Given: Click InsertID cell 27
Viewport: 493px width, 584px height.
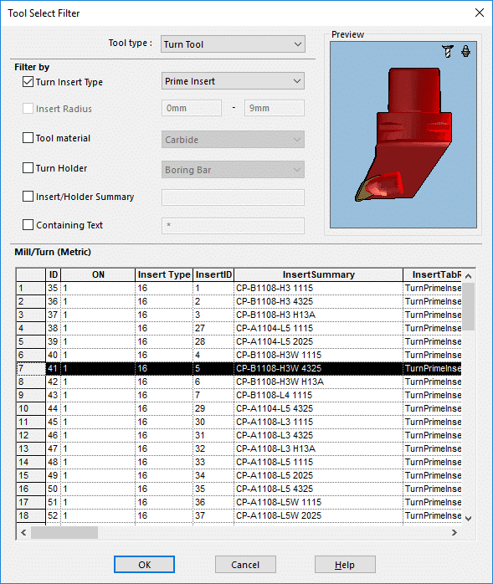Looking at the screenshot, I should (213, 328).
